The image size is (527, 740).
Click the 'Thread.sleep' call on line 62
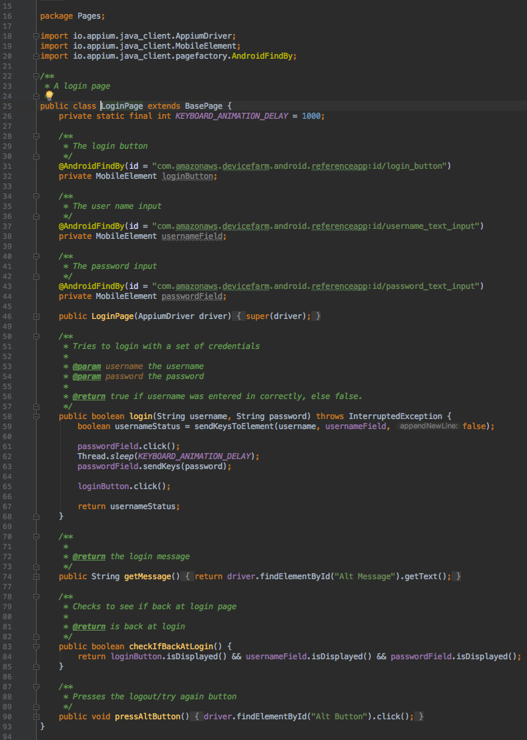[105, 456]
